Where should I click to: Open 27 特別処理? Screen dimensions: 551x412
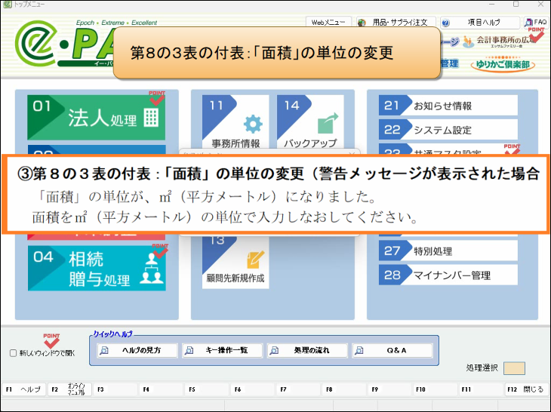point(448,251)
